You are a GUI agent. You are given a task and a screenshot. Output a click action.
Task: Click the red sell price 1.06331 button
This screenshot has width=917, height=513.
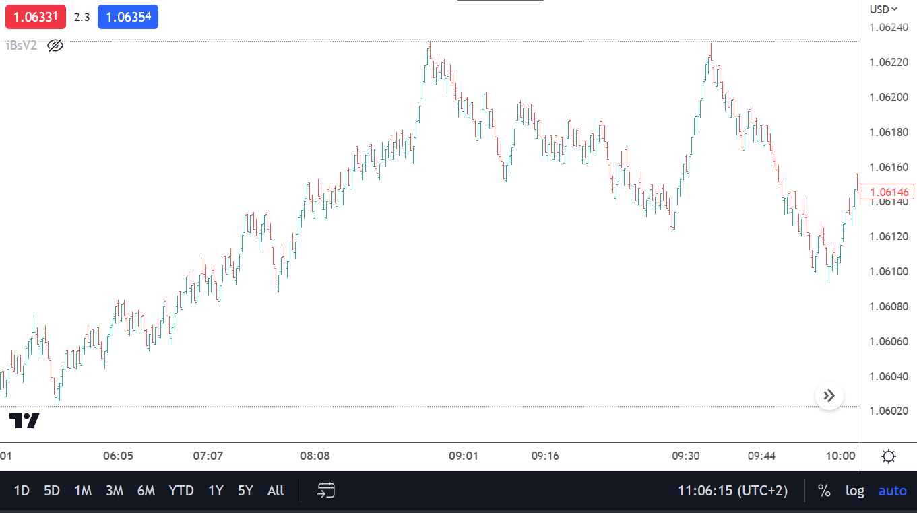click(x=36, y=17)
